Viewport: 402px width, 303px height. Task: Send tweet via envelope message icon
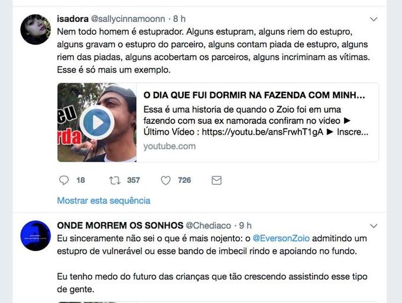tap(216, 180)
